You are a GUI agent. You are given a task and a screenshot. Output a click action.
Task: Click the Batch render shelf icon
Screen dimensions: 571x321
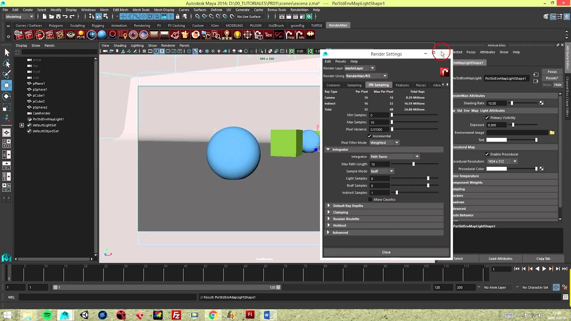click(50, 35)
